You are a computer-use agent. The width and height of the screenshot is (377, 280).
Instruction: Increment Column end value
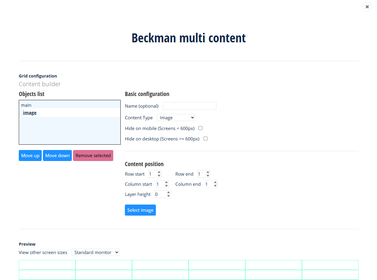[x=215, y=182]
